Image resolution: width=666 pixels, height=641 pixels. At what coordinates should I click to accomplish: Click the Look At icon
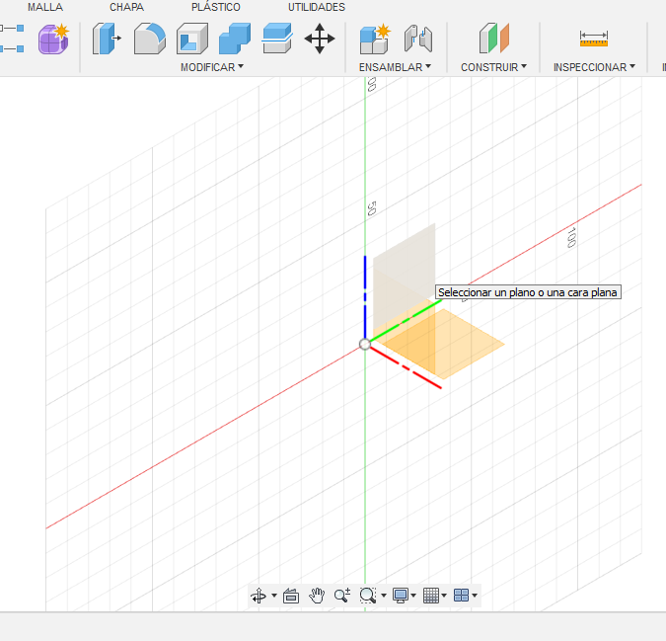tap(291, 596)
